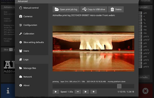Click the USB symbol icon
This screenshot has width=154, height=98.
(84, 9)
